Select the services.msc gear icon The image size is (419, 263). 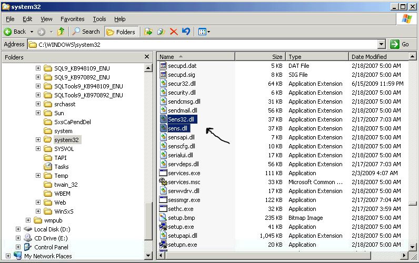coord(163,181)
